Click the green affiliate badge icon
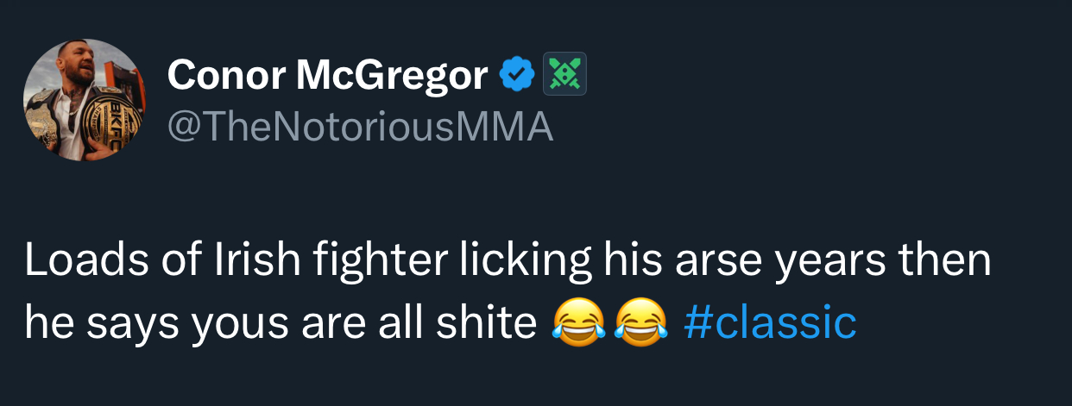 coord(564,75)
